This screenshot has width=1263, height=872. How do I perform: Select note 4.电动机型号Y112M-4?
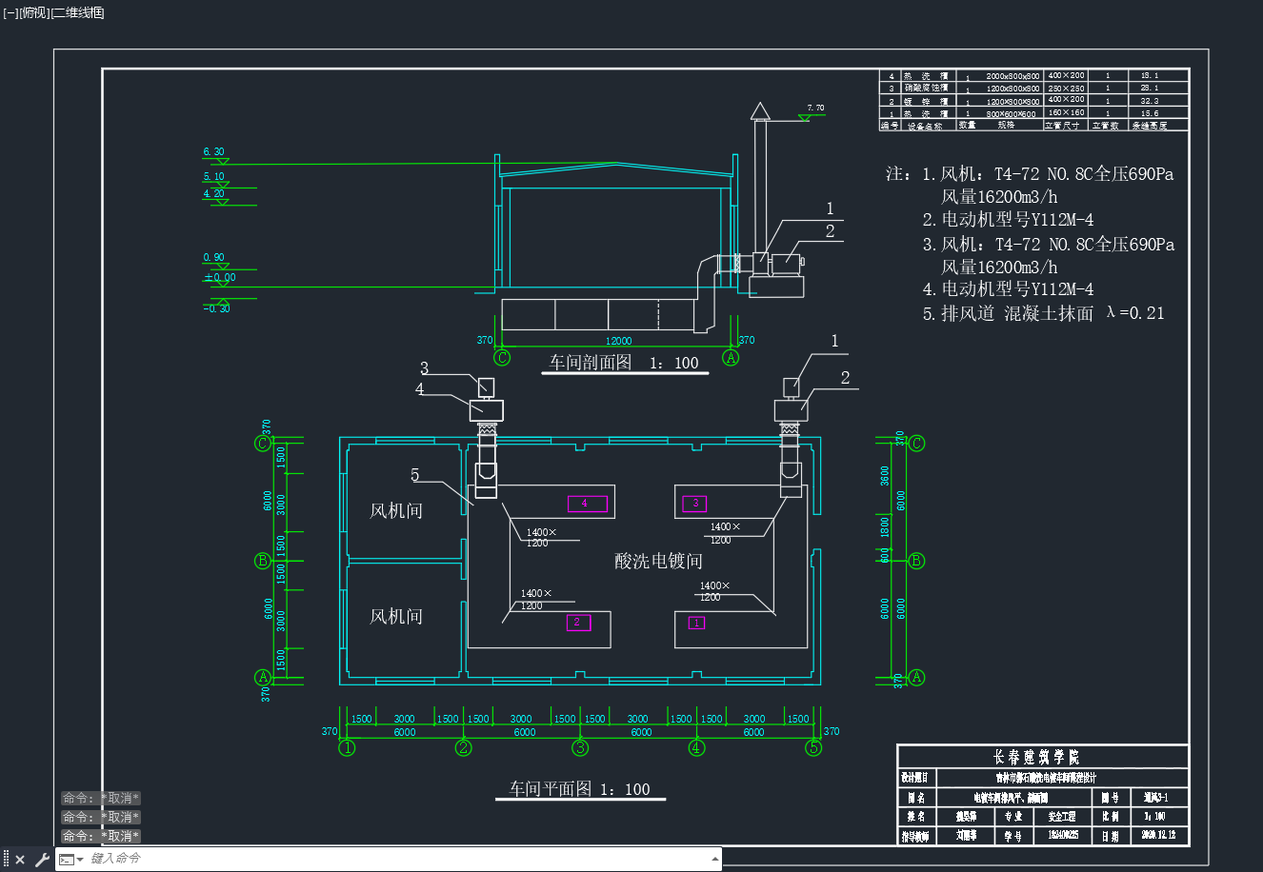[x=1008, y=289]
